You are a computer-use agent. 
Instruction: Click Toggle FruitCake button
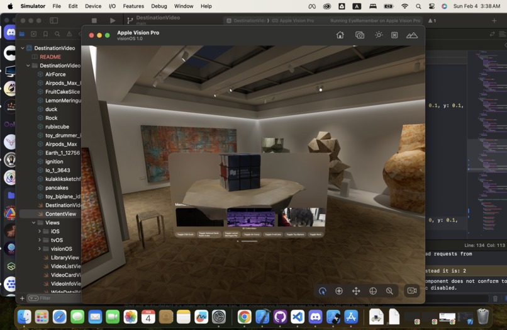tap(273, 234)
